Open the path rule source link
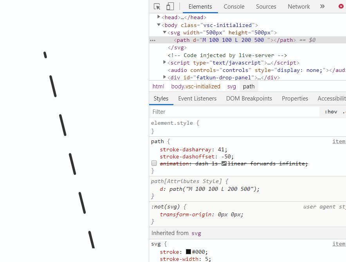This screenshot has width=346, height=262. (x=339, y=141)
